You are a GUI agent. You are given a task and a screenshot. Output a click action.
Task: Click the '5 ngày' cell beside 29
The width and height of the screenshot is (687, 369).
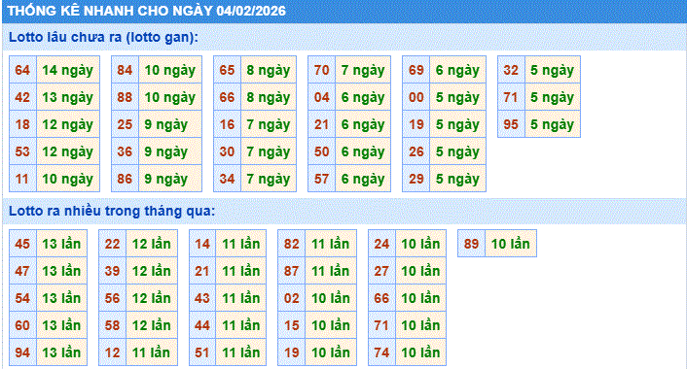(x=458, y=179)
